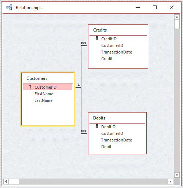
Task: Maximize the Relationships window
Action: click(155, 7)
